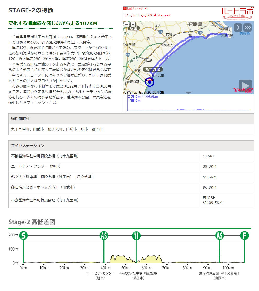
Task: Open route title ツール・ド・ちば2014 Stage-2
Action: (148, 15)
